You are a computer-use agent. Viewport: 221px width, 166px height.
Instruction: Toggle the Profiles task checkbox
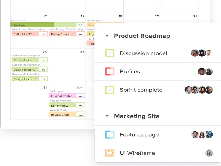110,71
